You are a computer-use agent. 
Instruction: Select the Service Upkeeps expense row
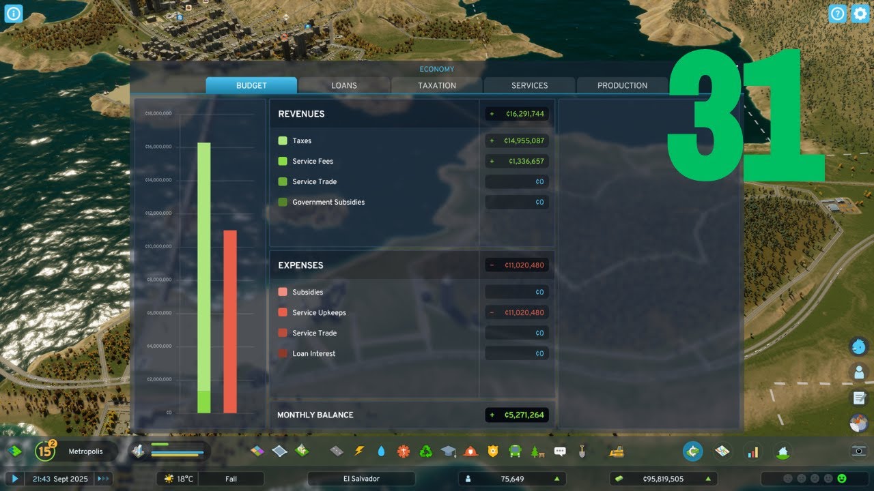coord(412,312)
